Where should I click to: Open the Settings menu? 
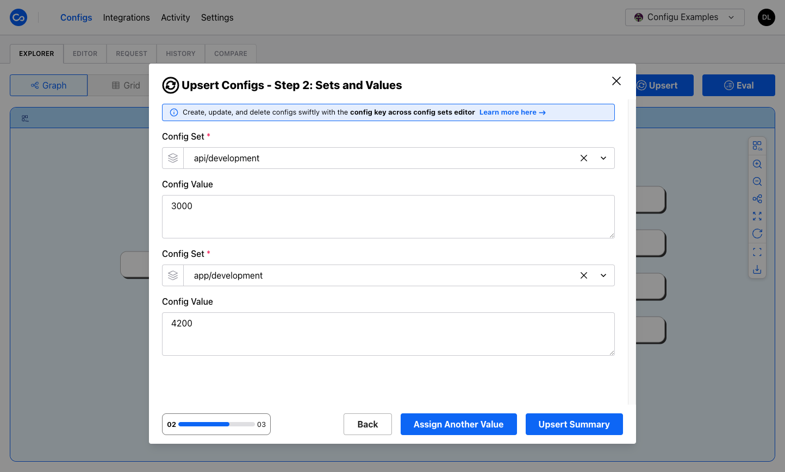coord(217,17)
